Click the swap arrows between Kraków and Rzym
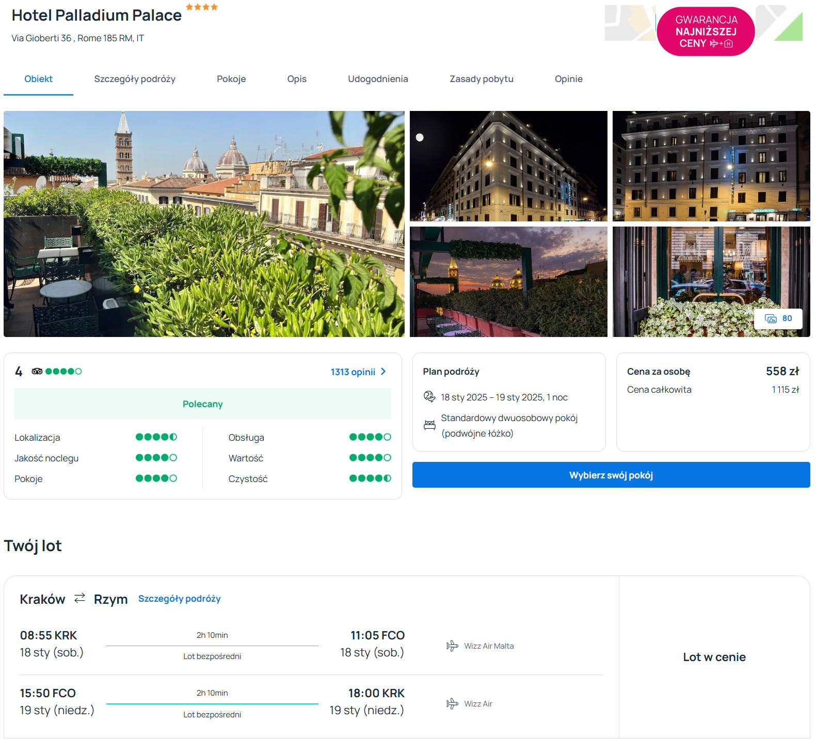This screenshot has height=739, width=816. [x=79, y=598]
